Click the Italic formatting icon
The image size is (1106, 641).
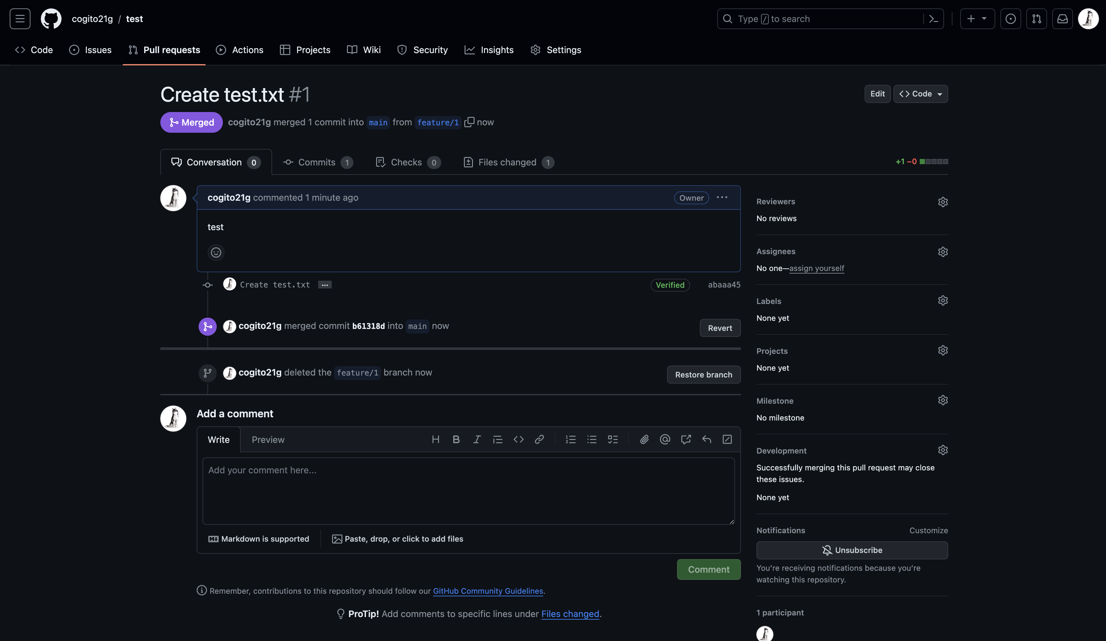(x=477, y=439)
